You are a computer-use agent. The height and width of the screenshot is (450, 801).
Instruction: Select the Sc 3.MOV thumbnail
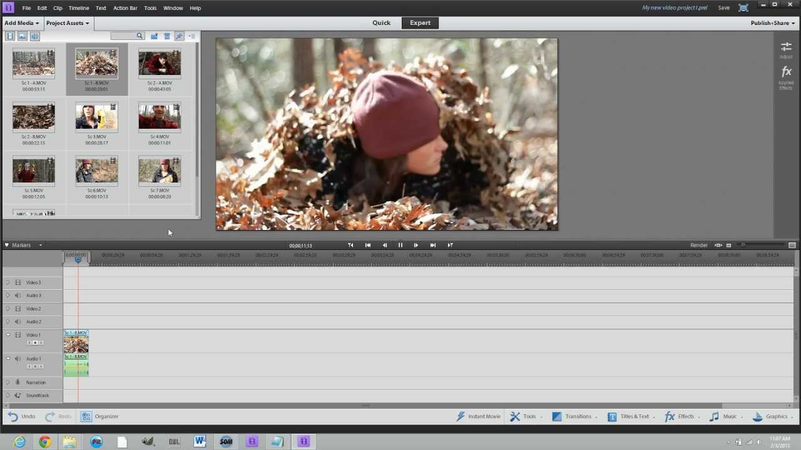[96, 117]
